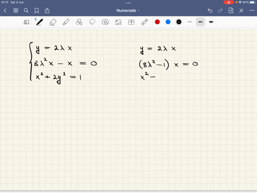Choose the black pen color
Screen dimensions: 257x193
tap(179, 22)
